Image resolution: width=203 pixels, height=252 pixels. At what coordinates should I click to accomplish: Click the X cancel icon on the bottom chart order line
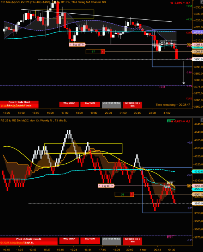[189, 186]
